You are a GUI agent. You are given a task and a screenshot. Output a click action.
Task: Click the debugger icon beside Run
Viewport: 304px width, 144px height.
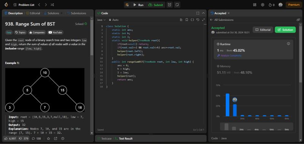click(127, 5)
